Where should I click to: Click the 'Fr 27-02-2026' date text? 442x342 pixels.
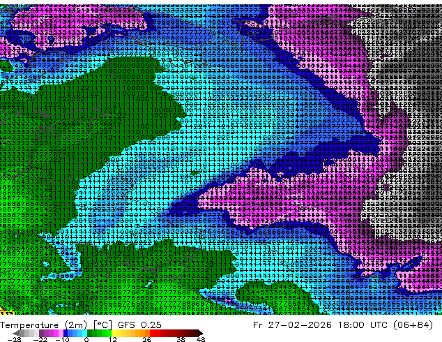[292, 325]
